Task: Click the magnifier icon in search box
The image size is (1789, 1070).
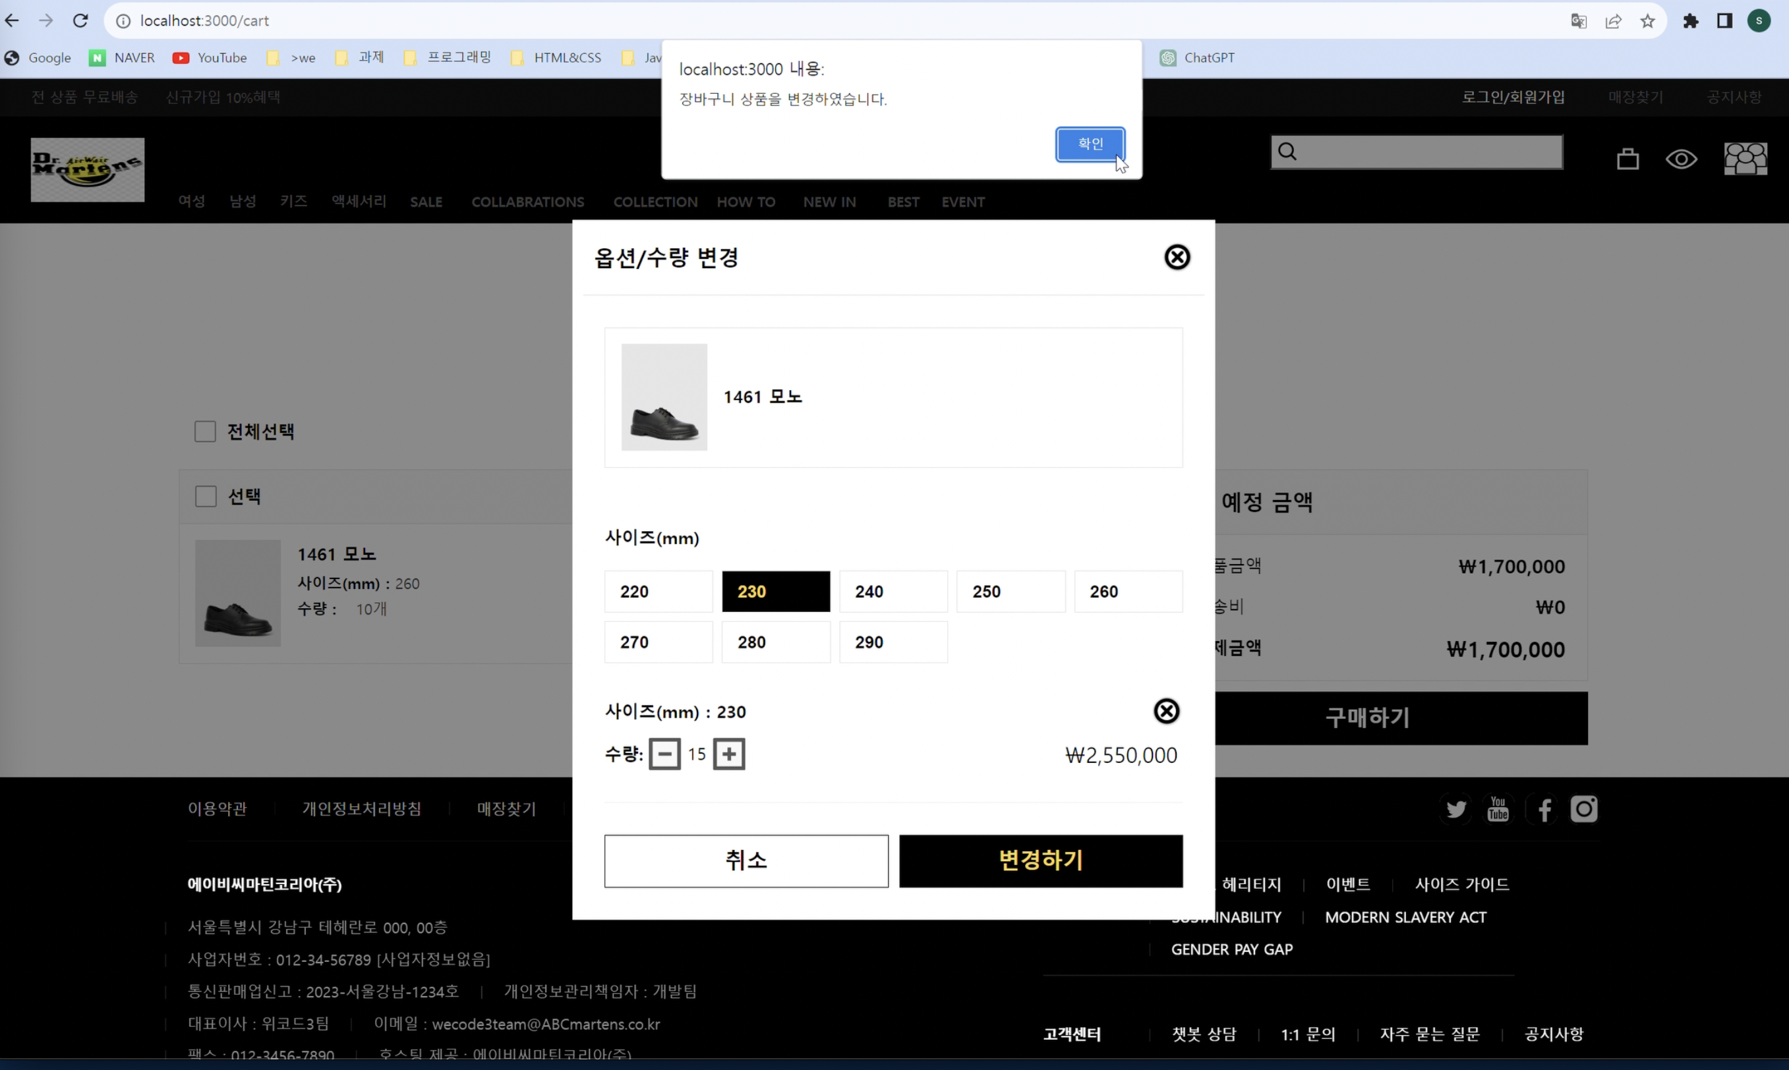Action: tap(1287, 152)
